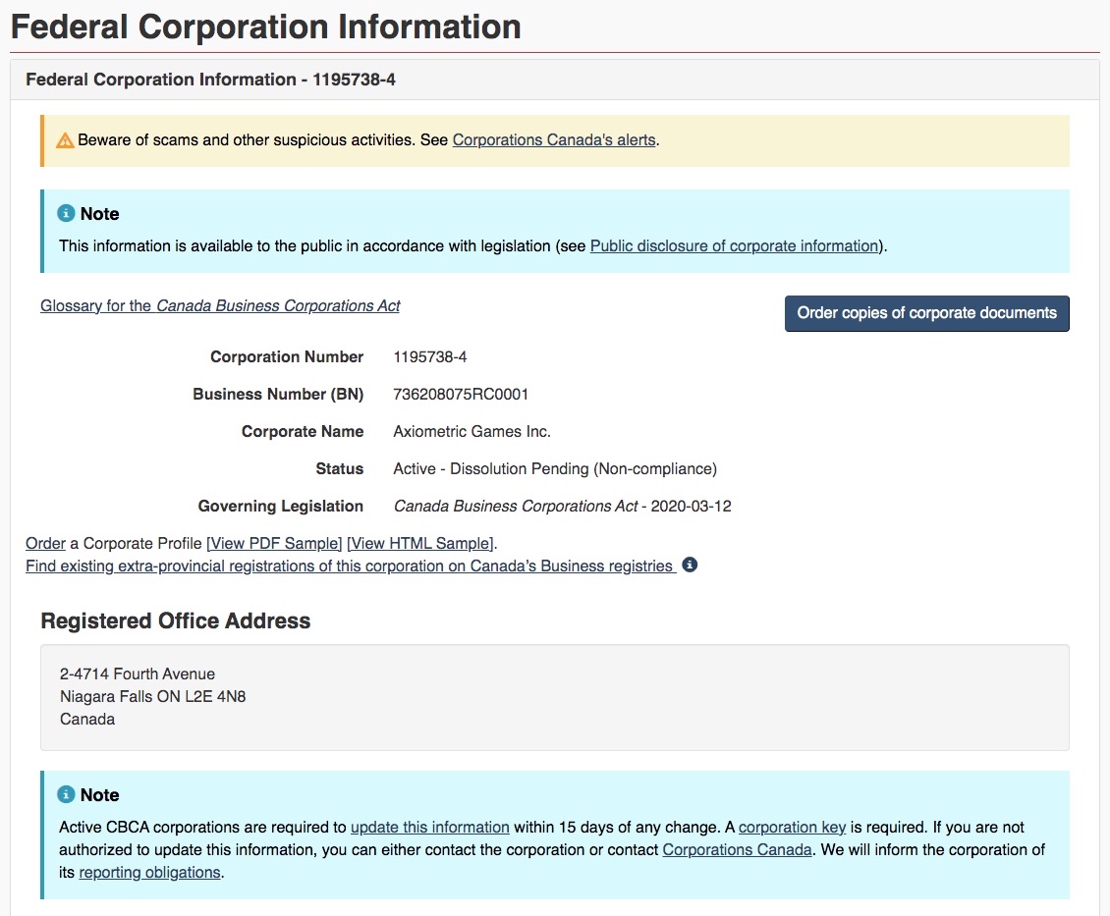Click the Registered Office Address heading
Image resolution: width=1110 pixels, height=916 pixels.
click(x=176, y=621)
